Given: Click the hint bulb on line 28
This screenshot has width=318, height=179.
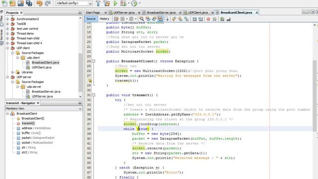Looking at the screenshot, I should [x=90, y=81].
